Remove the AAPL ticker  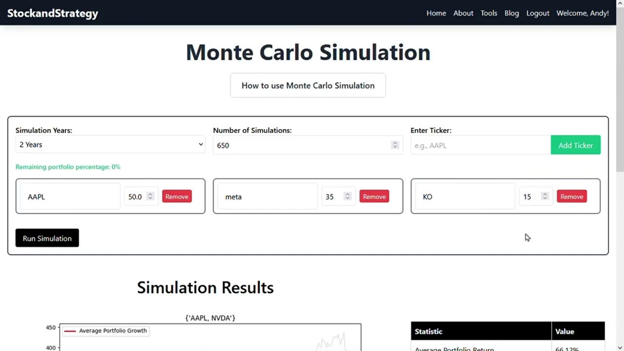[x=176, y=196]
